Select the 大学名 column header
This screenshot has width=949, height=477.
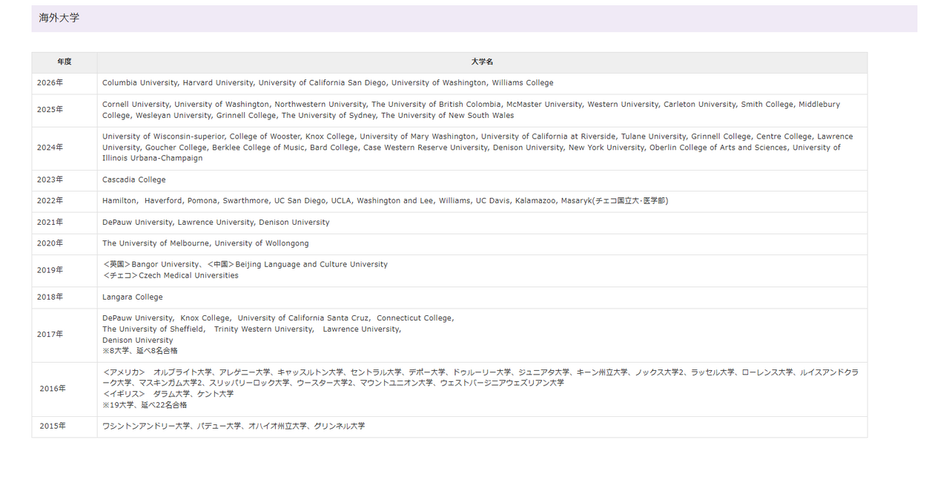click(482, 62)
